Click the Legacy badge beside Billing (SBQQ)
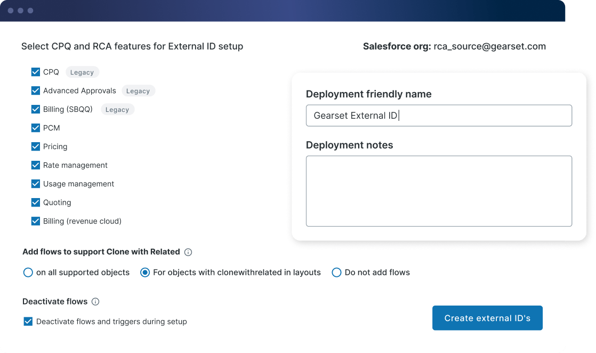596x353 pixels. click(x=117, y=109)
